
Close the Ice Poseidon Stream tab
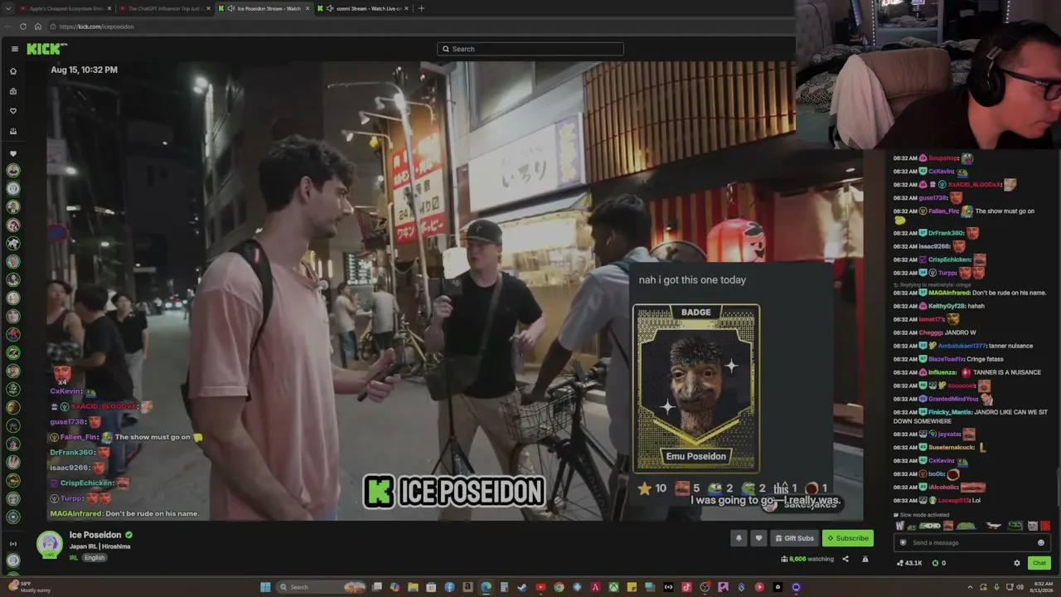click(x=308, y=8)
